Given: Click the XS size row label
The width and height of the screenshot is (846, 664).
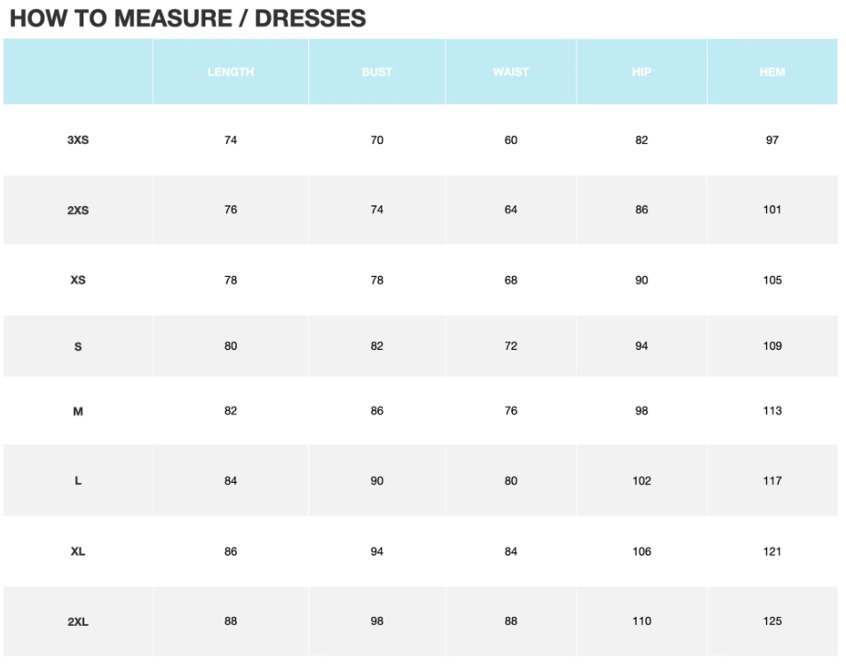Looking at the screenshot, I should pyautogui.click(x=78, y=281).
